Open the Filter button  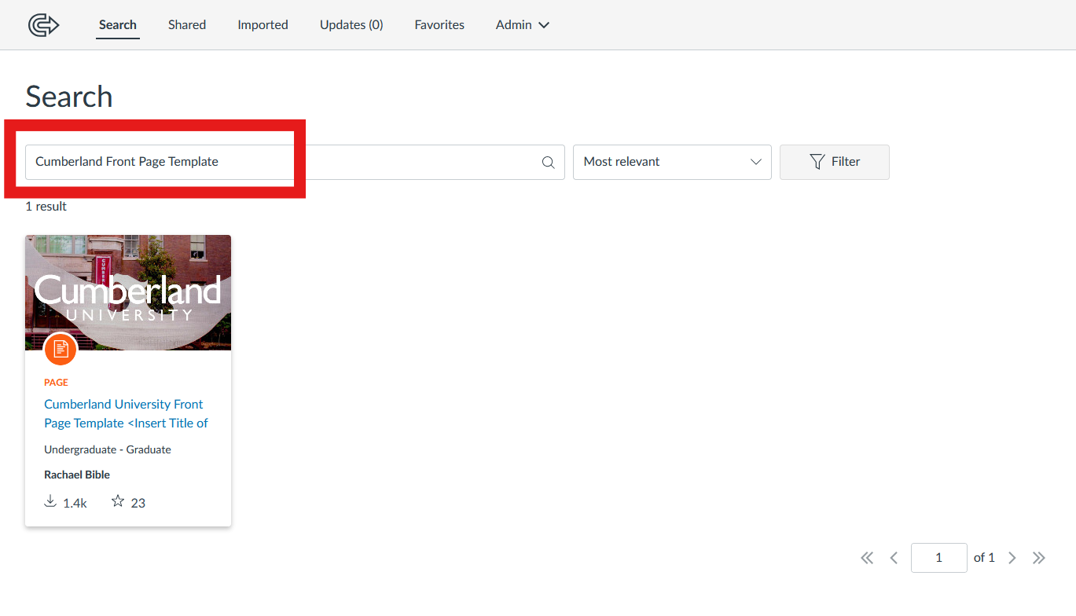point(835,162)
